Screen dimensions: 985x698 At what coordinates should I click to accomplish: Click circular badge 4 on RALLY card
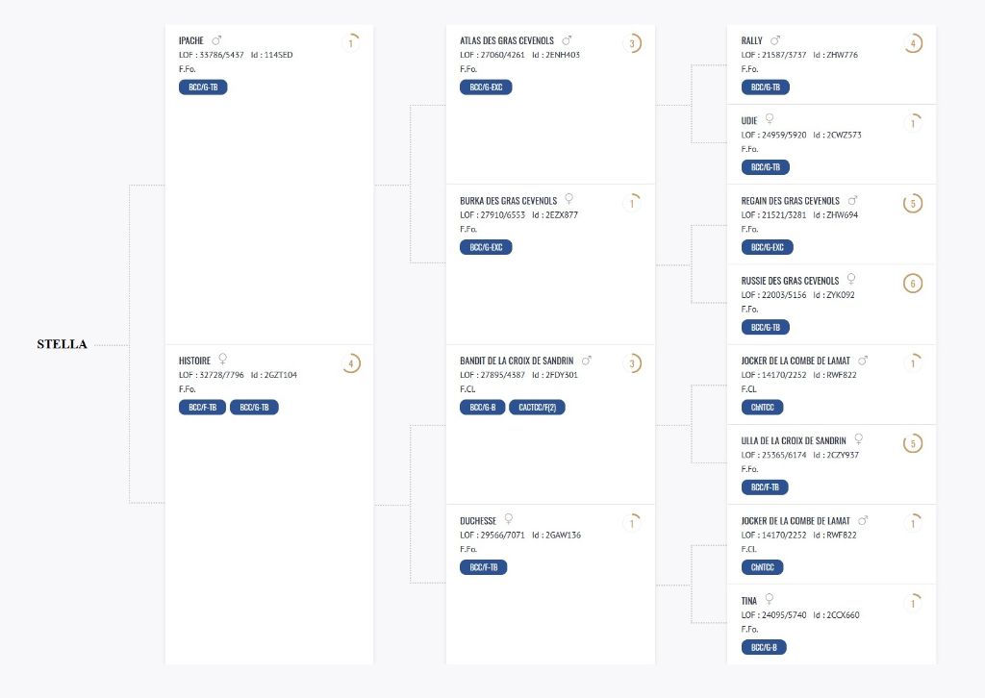(913, 43)
